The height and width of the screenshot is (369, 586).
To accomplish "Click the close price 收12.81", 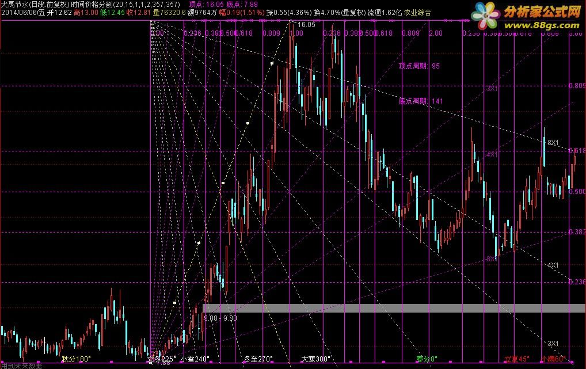I will click(138, 13).
